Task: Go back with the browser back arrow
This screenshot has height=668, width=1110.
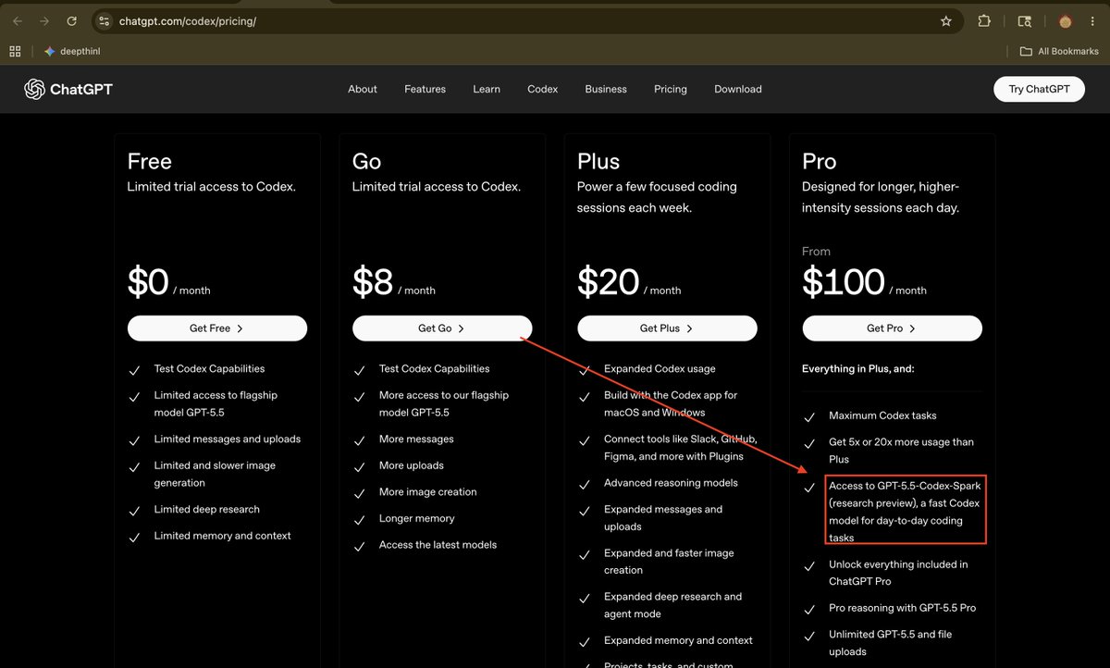Action: (x=17, y=20)
